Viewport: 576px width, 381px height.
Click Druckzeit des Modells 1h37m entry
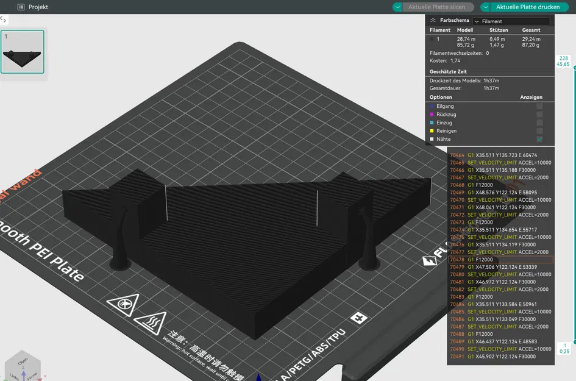[x=464, y=80]
